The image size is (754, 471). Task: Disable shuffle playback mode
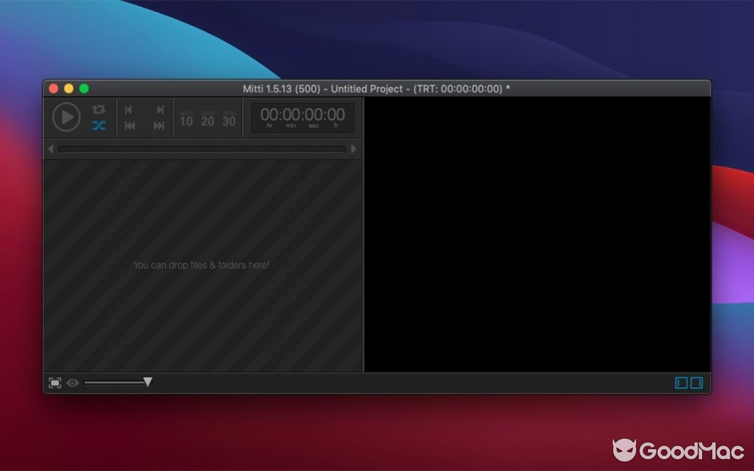pos(100,125)
